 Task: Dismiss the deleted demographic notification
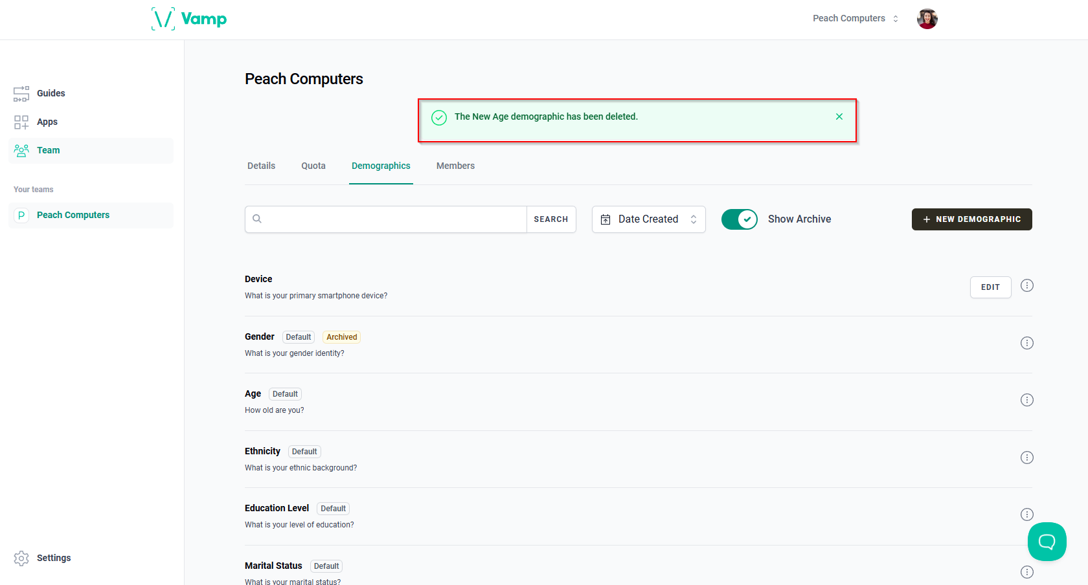point(839,116)
